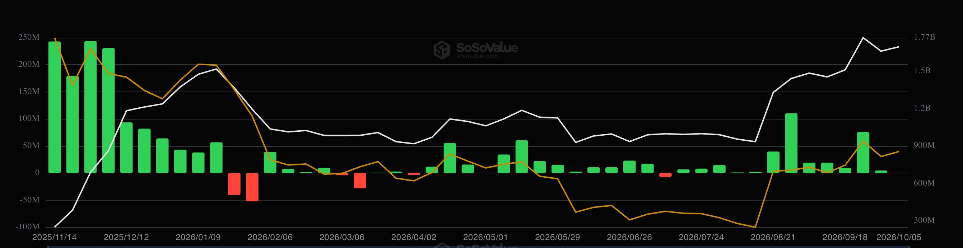Click the white line's highest peak

863,38
